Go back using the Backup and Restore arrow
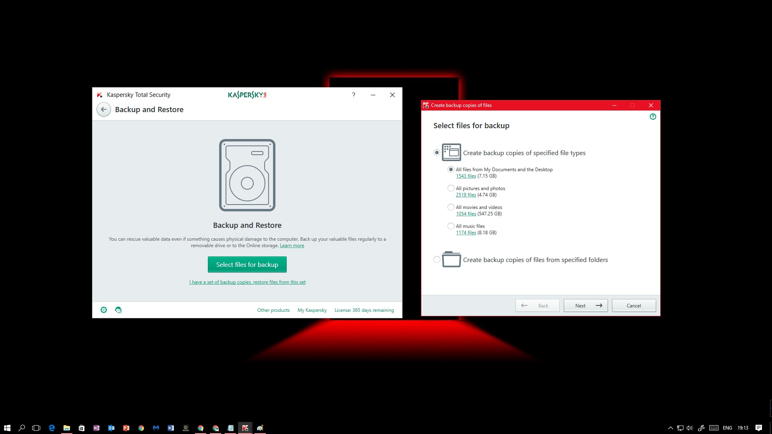 point(104,109)
